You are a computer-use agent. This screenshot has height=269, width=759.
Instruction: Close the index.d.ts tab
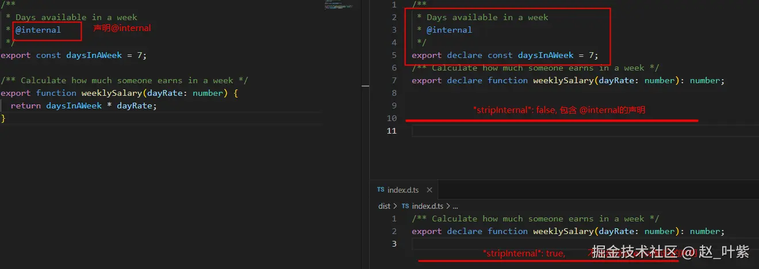click(x=430, y=190)
